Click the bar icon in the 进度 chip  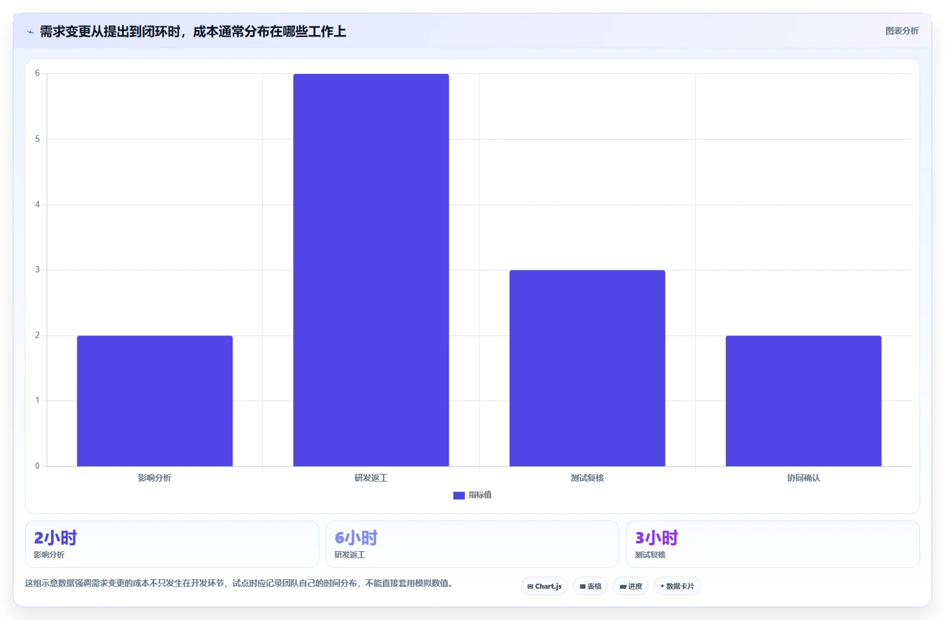[623, 586]
